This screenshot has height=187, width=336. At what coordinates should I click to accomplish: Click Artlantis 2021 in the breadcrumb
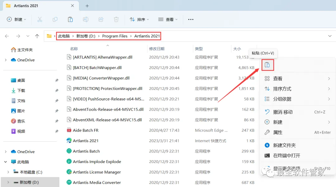(147, 36)
